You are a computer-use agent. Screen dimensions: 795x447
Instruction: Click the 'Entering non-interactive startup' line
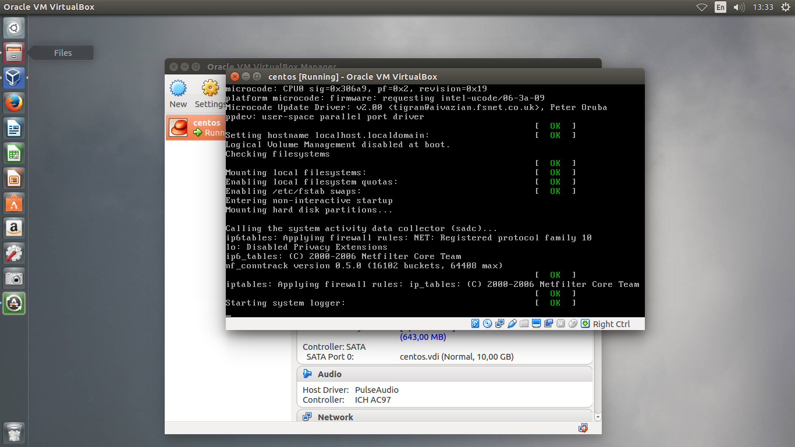[x=309, y=201]
